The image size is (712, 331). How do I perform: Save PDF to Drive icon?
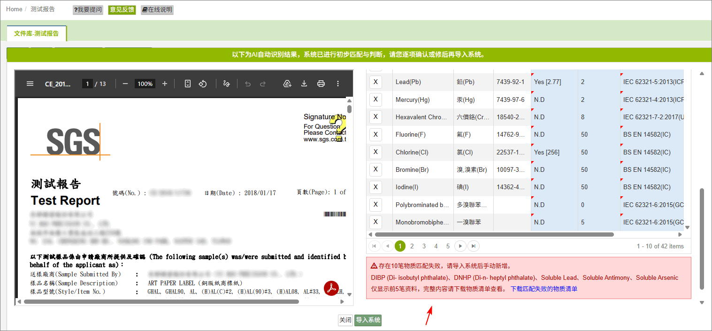[287, 84]
